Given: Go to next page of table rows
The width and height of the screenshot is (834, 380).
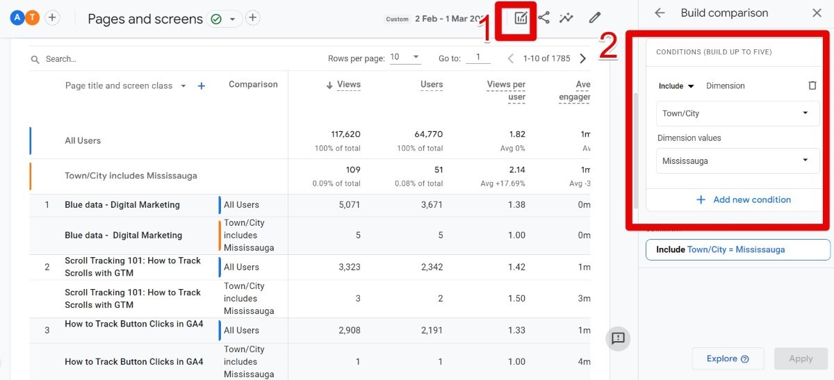Looking at the screenshot, I should pyautogui.click(x=582, y=58).
